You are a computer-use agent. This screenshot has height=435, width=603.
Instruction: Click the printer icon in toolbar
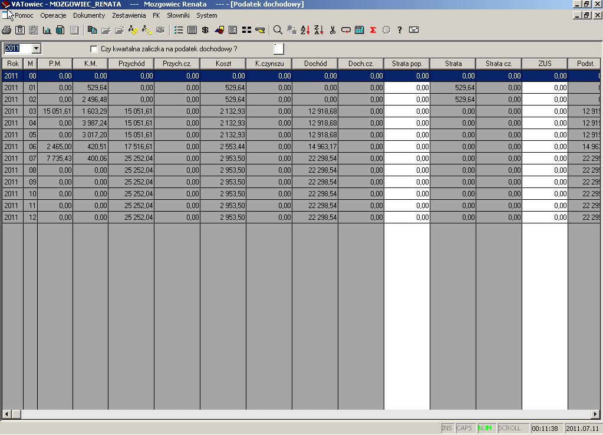coord(6,30)
